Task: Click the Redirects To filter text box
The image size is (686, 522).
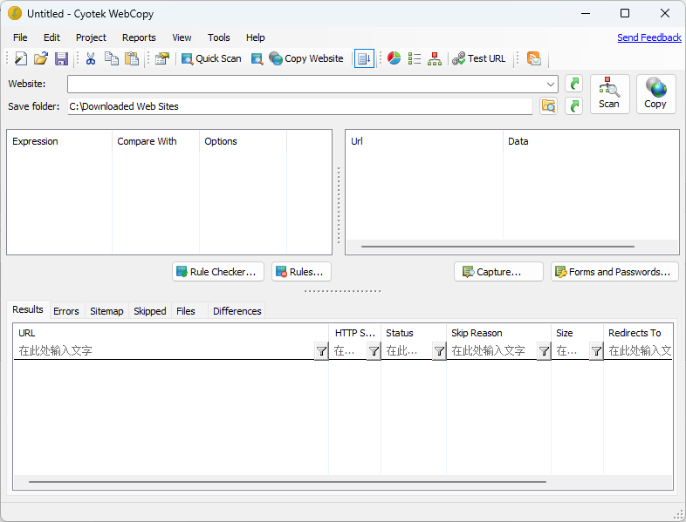Action: coord(639,351)
